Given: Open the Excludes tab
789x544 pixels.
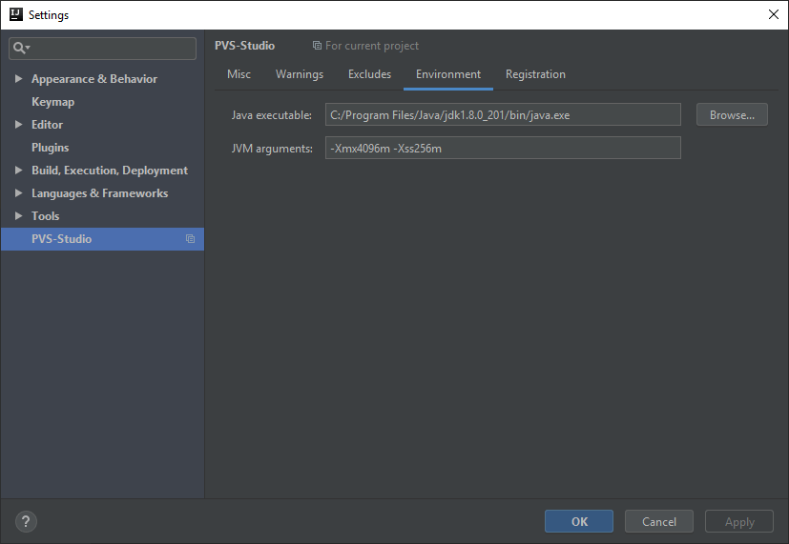Looking at the screenshot, I should click(369, 74).
